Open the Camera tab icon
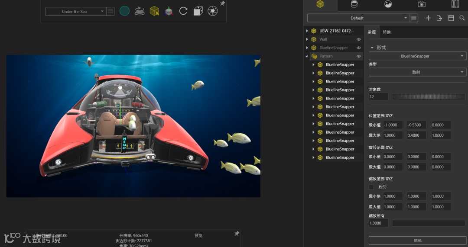This screenshot has width=468, height=247. click(x=422, y=4)
